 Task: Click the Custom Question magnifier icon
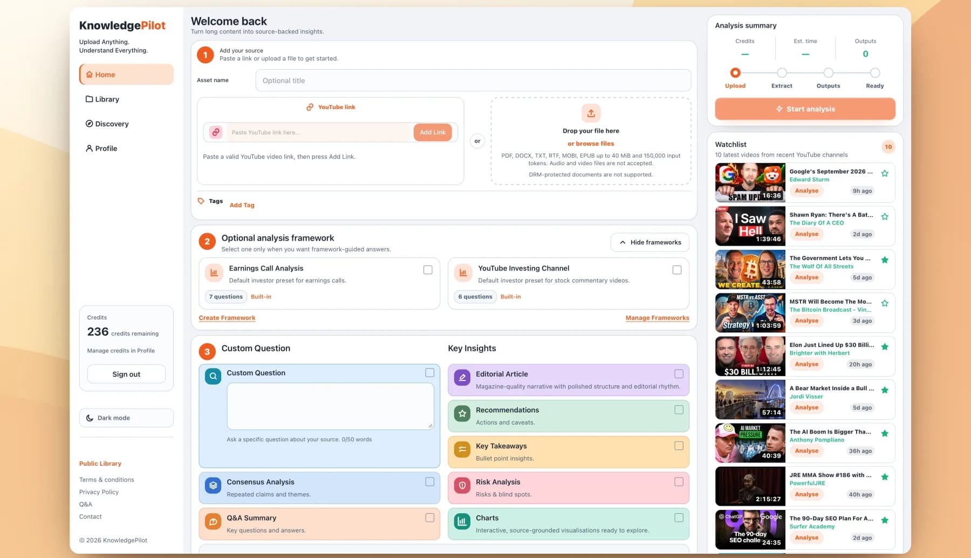click(213, 377)
